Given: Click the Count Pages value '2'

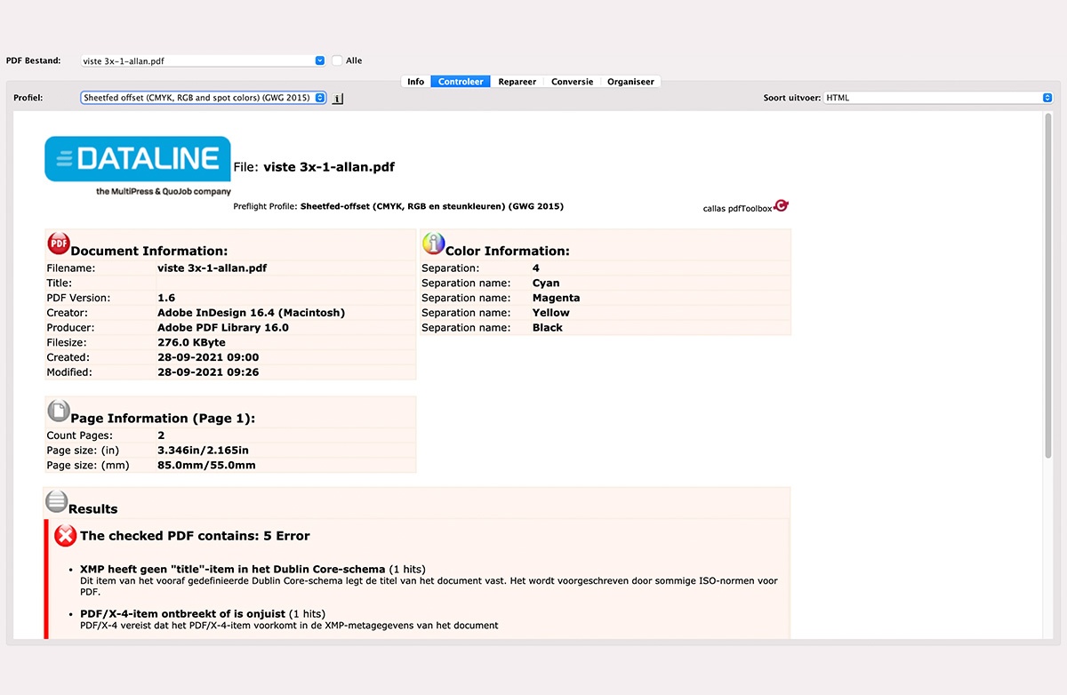Looking at the screenshot, I should (x=161, y=435).
